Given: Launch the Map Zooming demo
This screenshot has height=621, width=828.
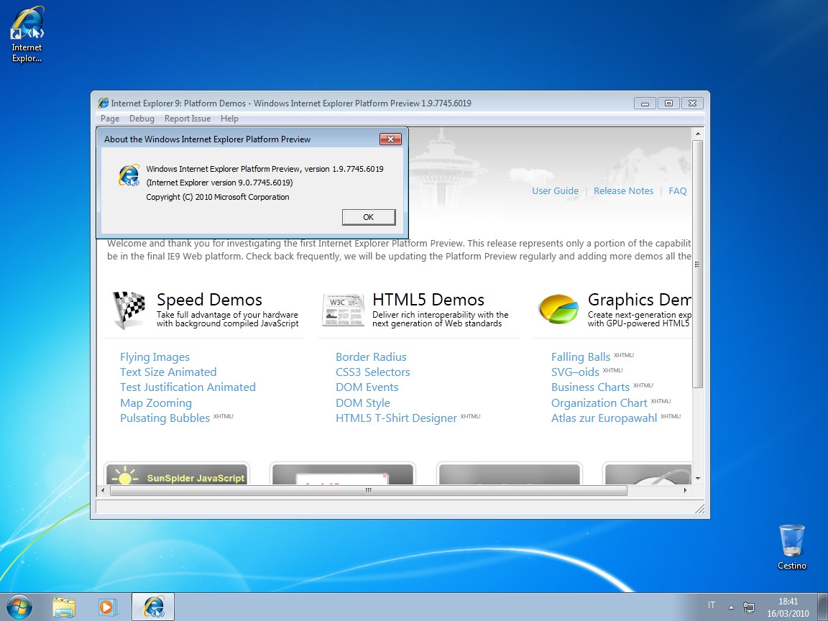Looking at the screenshot, I should 156,403.
